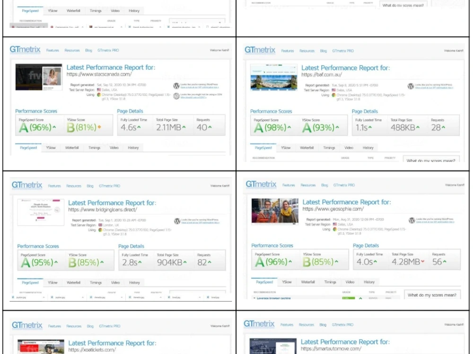This screenshot has height=354, width=473.
Task: Click WordPress icon in baf.com.au report
Action: coord(411,86)
